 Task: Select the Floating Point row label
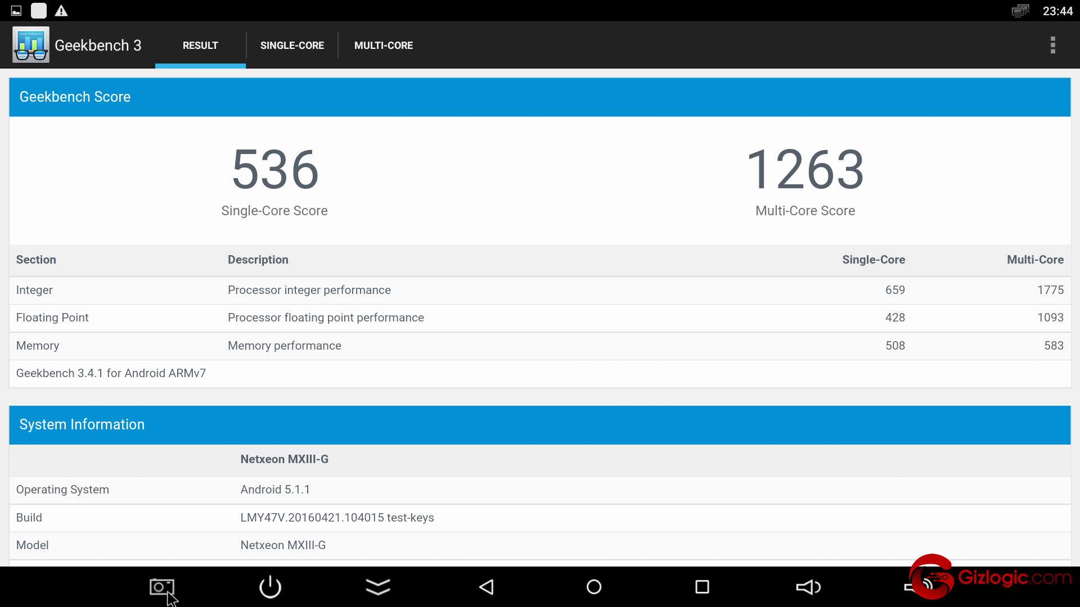pyautogui.click(x=52, y=318)
